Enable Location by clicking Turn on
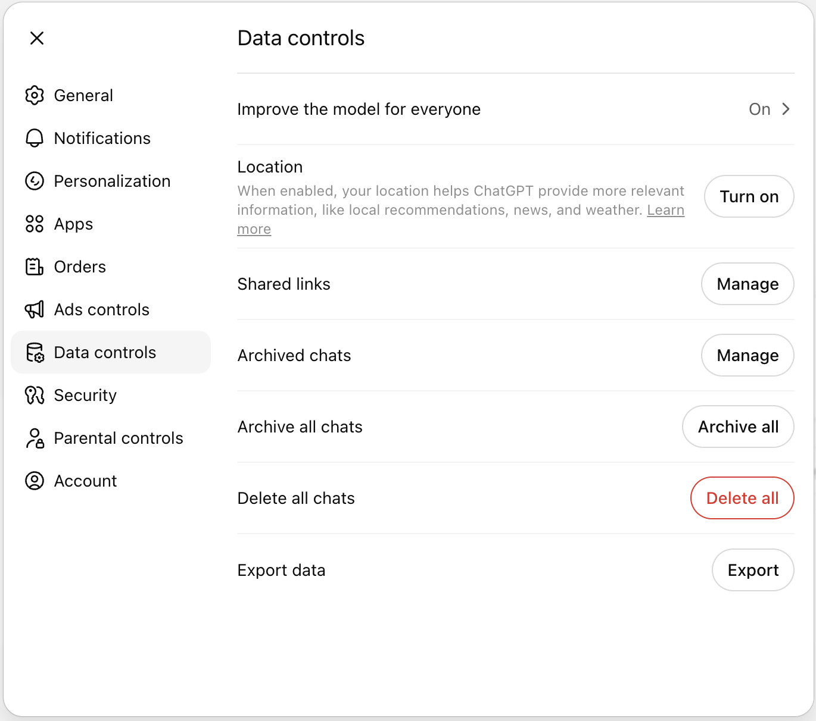Screen dimensions: 816x721 (x=749, y=196)
